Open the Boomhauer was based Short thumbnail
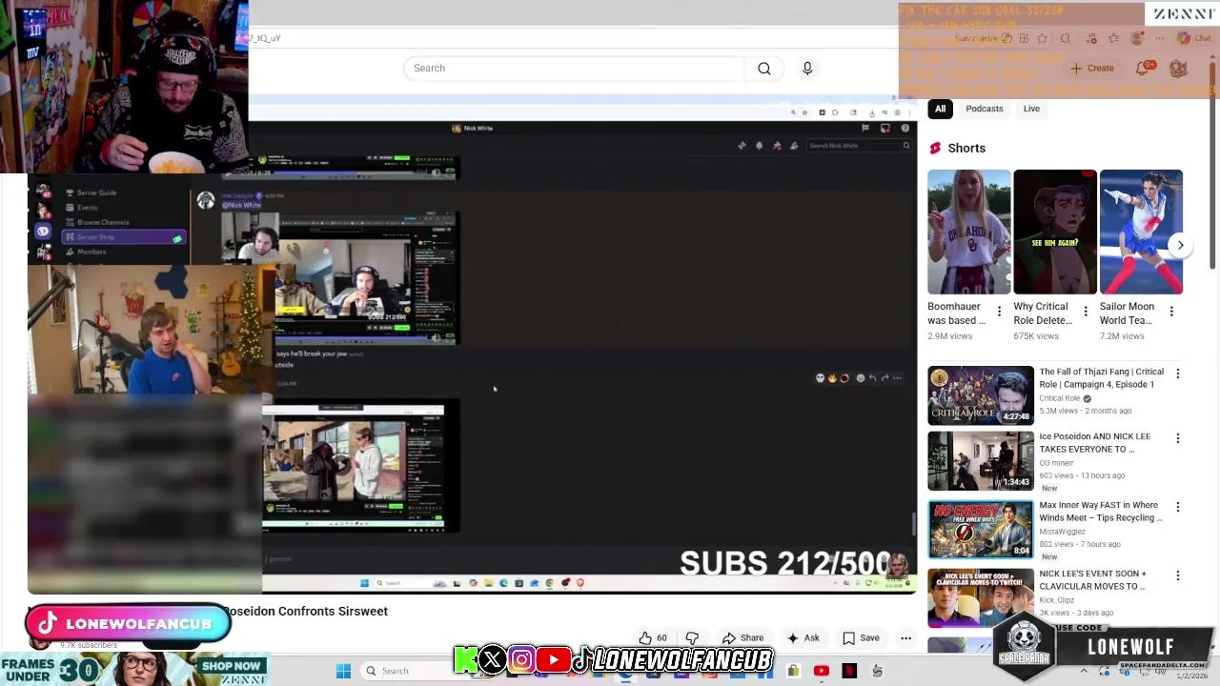1220x686 pixels. click(x=968, y=232)
